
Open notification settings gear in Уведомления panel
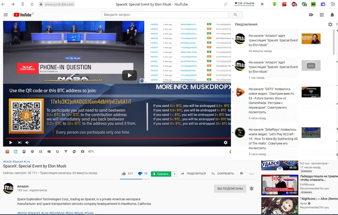pos(330,24)
